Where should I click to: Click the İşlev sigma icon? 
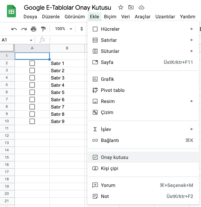[x=95, y=129]
